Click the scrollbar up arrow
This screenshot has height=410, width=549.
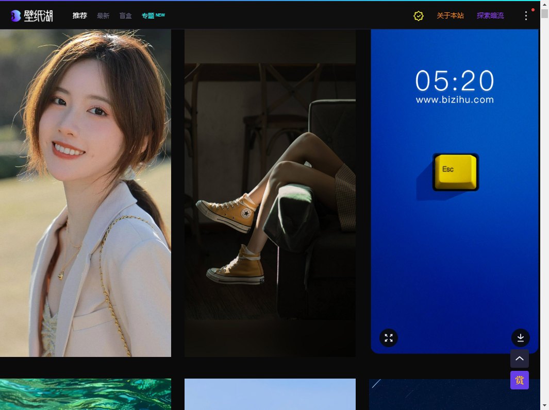click(x=544, y=5)
